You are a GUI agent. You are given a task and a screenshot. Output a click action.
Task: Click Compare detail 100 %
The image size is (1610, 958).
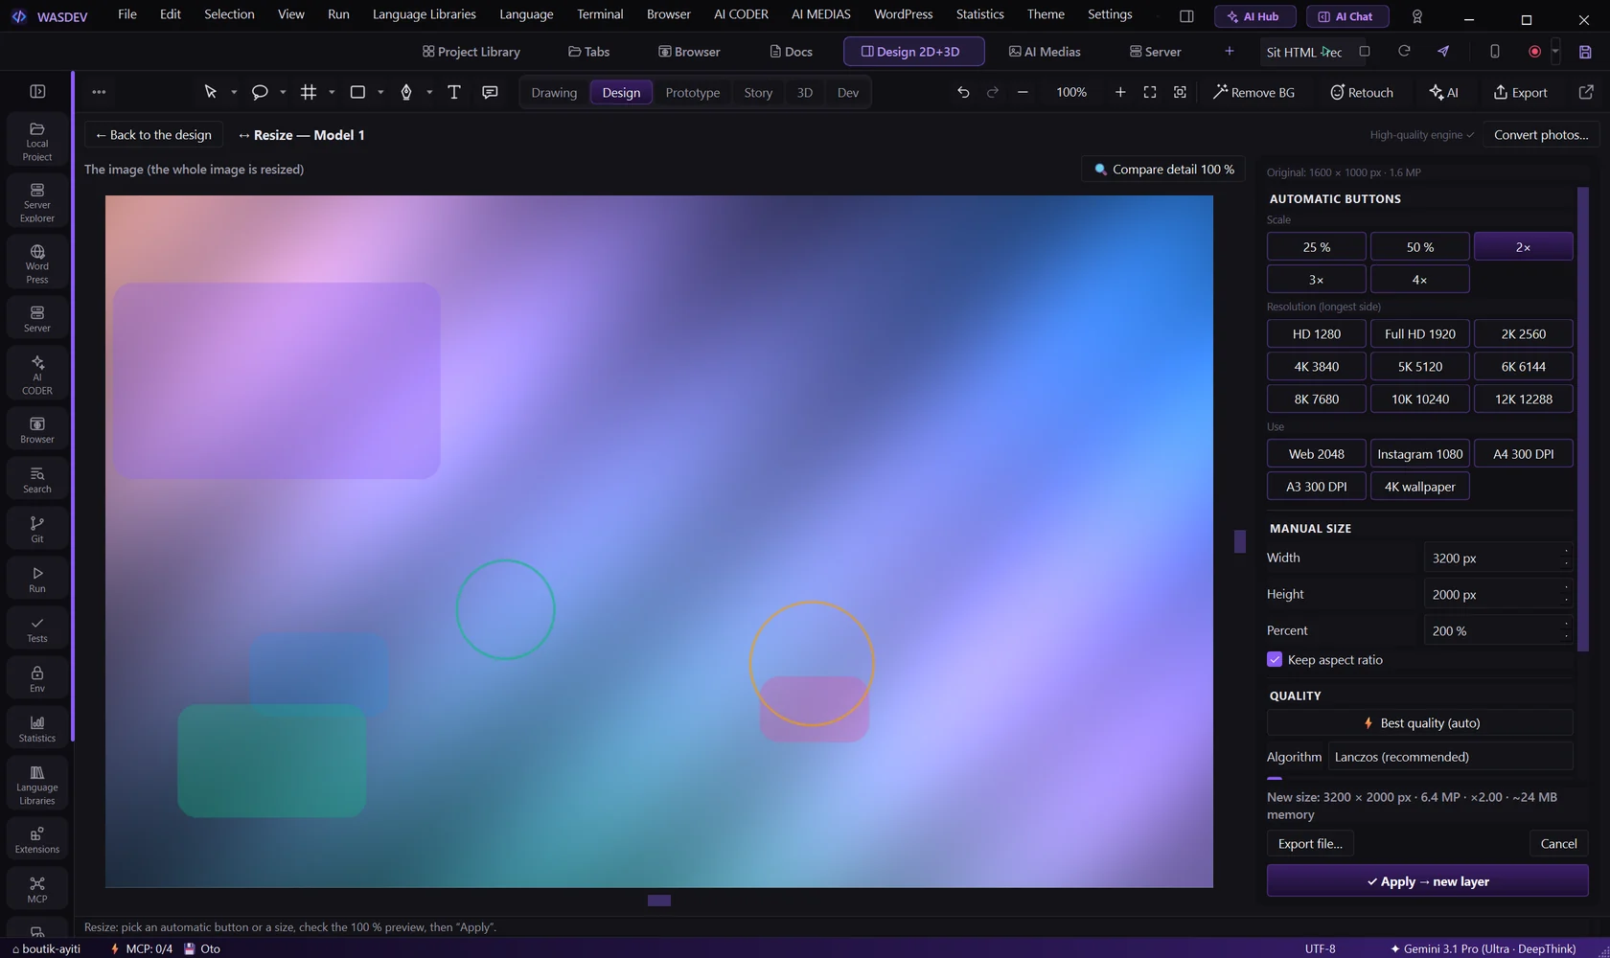(1163, 170)
